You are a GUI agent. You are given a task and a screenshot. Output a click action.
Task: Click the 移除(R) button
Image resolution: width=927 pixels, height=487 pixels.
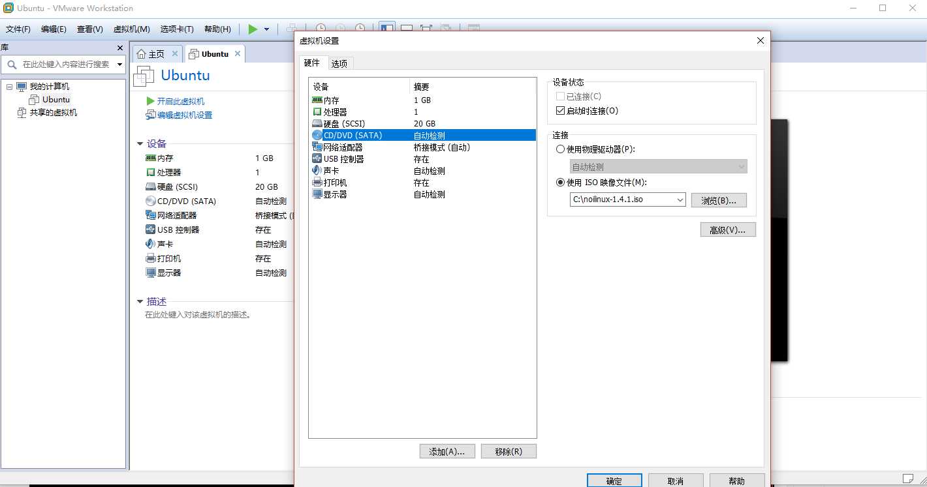[509, 451]
